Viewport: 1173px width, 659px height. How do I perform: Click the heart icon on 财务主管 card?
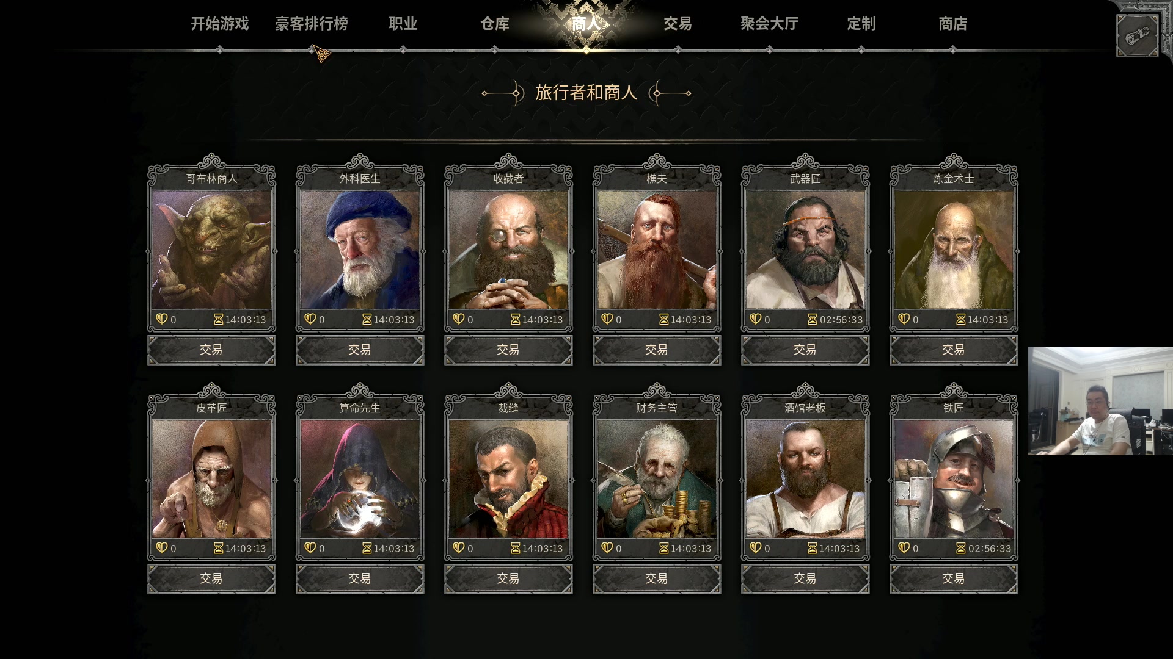point(607,548)
